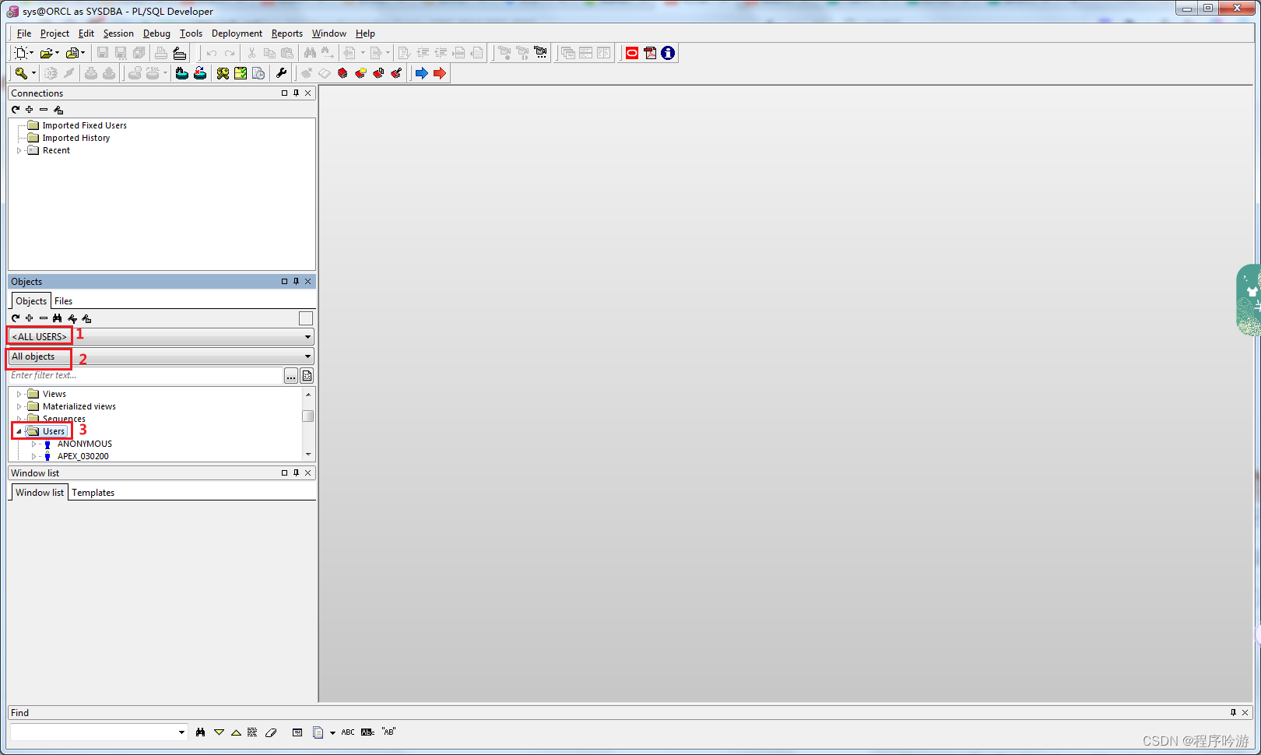Click the Log on key icon
This screenshot has width=1261, height=755.
(x=21, y=73)
